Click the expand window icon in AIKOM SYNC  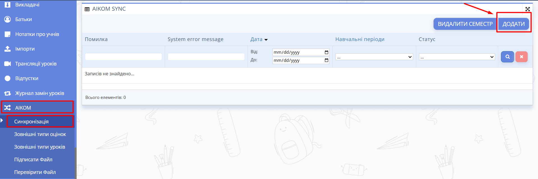point(528,9)
